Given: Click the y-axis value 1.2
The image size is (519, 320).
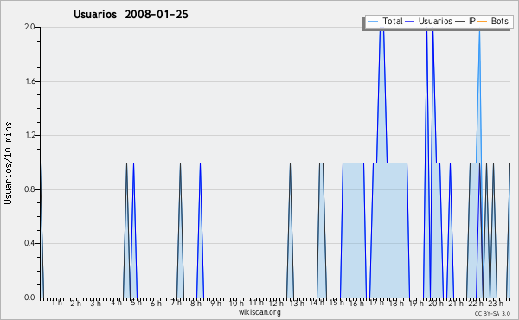Looking at the screenshot, I should [29, 135].
